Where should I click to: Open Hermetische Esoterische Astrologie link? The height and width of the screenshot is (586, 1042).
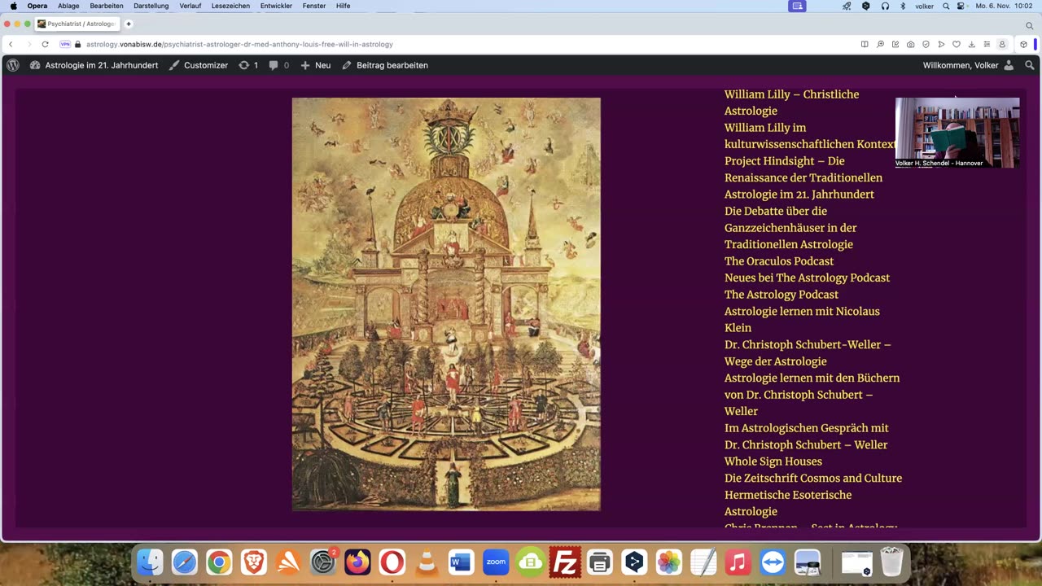click(x=788, y=503)
